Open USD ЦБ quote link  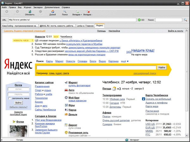(150, 124)
